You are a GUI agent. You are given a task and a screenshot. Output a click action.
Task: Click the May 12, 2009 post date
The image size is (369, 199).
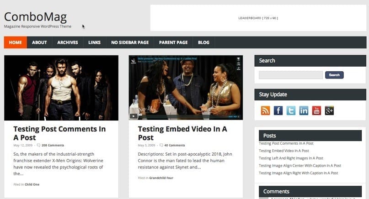tap(23, 145)
